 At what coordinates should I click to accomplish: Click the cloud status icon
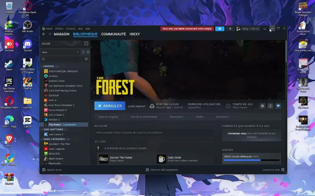pos(152,106)
